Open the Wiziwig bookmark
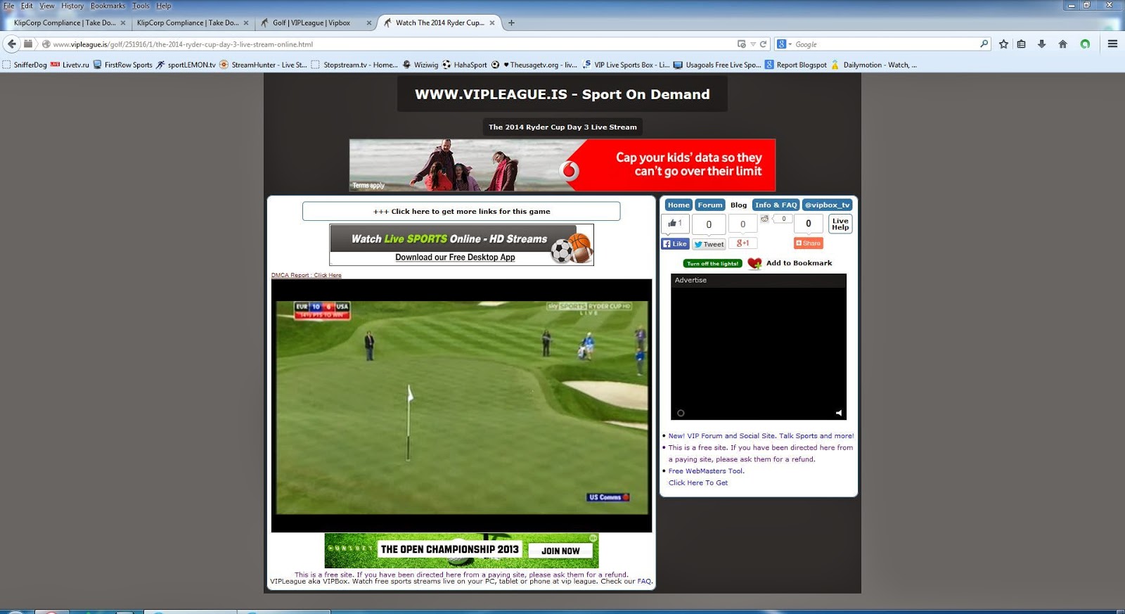This screenshot has width=1125, height=614. click(x=420, y=65)
